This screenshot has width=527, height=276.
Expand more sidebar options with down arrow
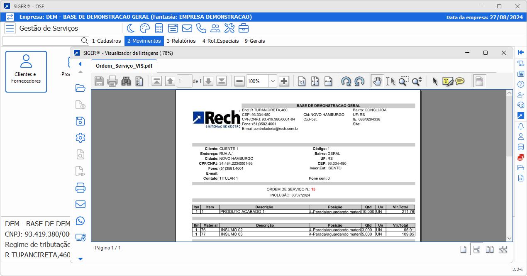tap(80, 259)
